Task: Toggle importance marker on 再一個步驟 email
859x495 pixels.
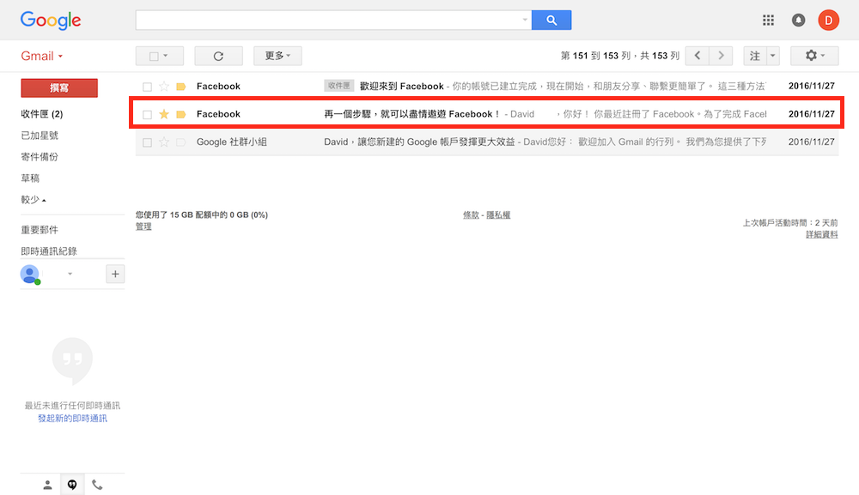Action: coord(180,114)
